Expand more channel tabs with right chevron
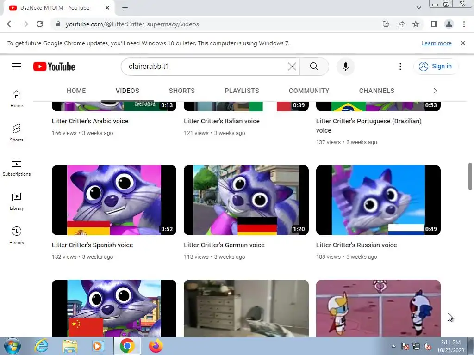The height and width of the screenshot is (355, 474). click(435, 91)
